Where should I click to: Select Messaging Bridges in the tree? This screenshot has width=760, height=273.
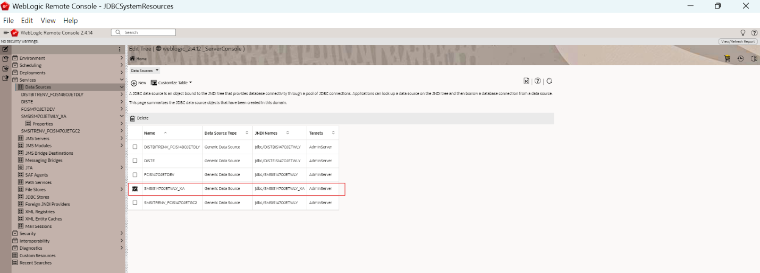click(x=44, y=160)
